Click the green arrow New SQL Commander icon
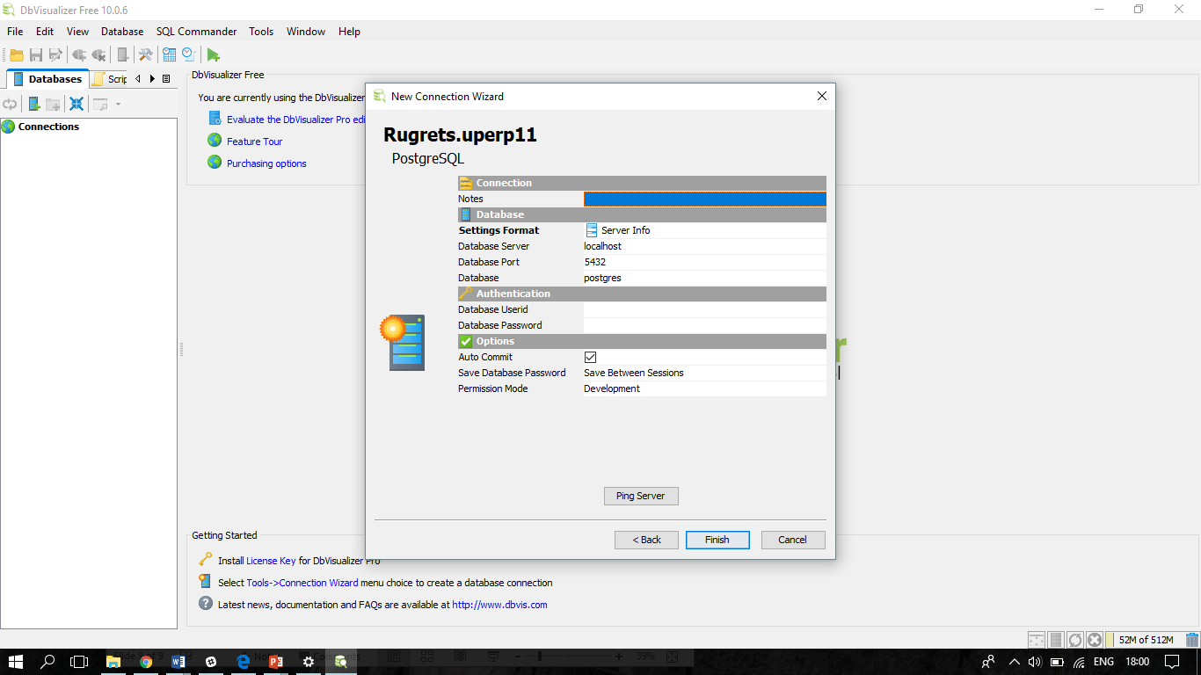The image size is (1201, 675). [x=213, y=54]
